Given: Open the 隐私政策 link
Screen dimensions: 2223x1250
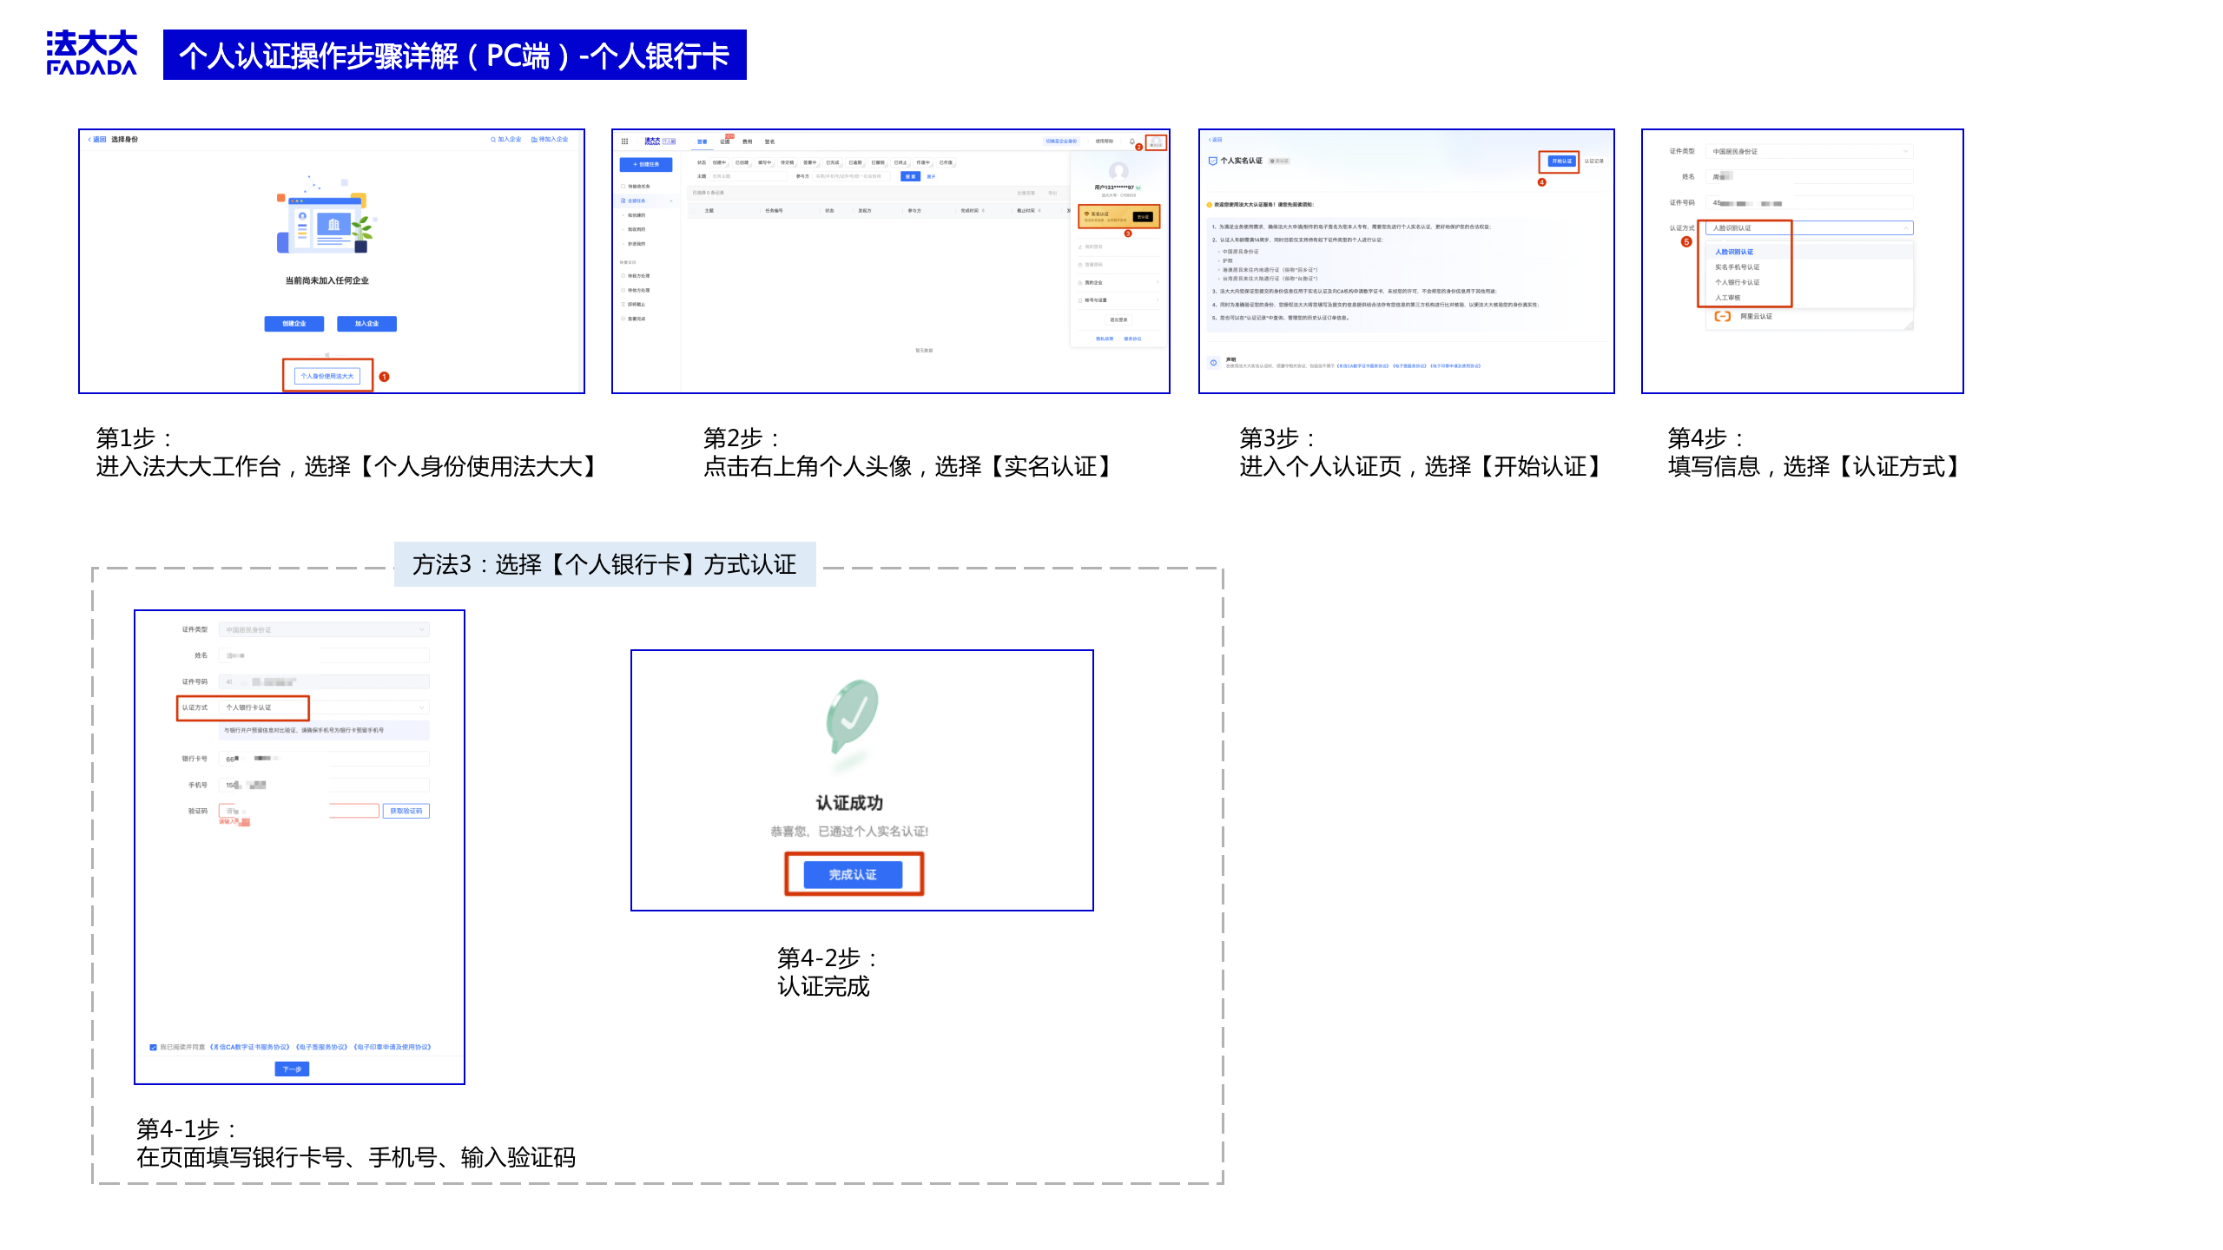Looking at the screenshot, I should click(1105, 339).
